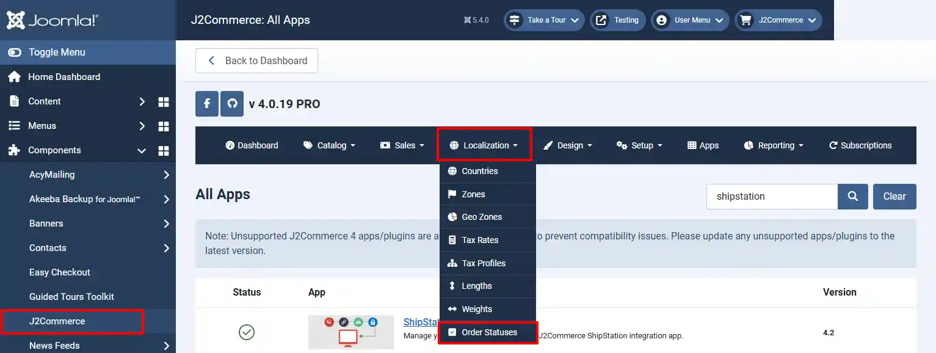Click the Joomla 5.4.0 version indicator
Image resolution: width=936 pixels, height=353 pixels.
476,20
